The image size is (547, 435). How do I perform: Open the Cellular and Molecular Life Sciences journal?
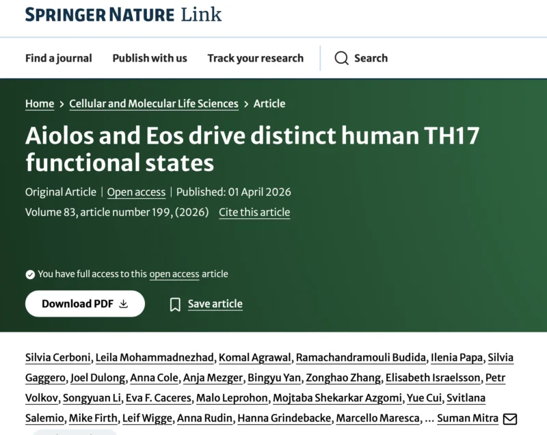pos(153,103)
